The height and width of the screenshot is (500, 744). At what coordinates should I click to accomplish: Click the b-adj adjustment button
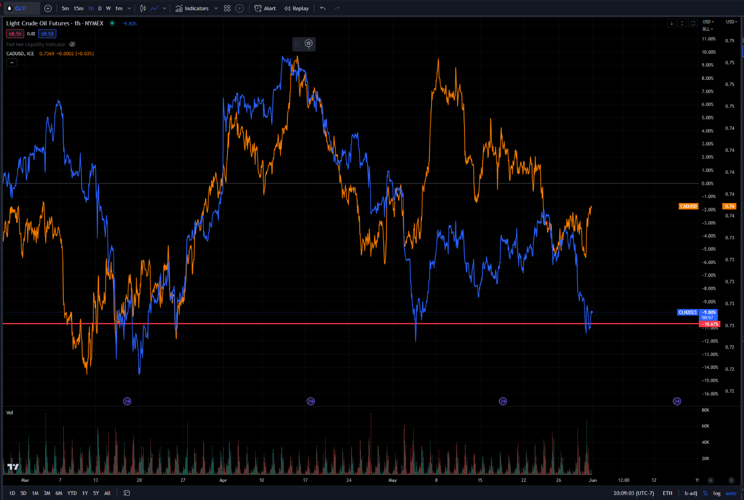691,493
